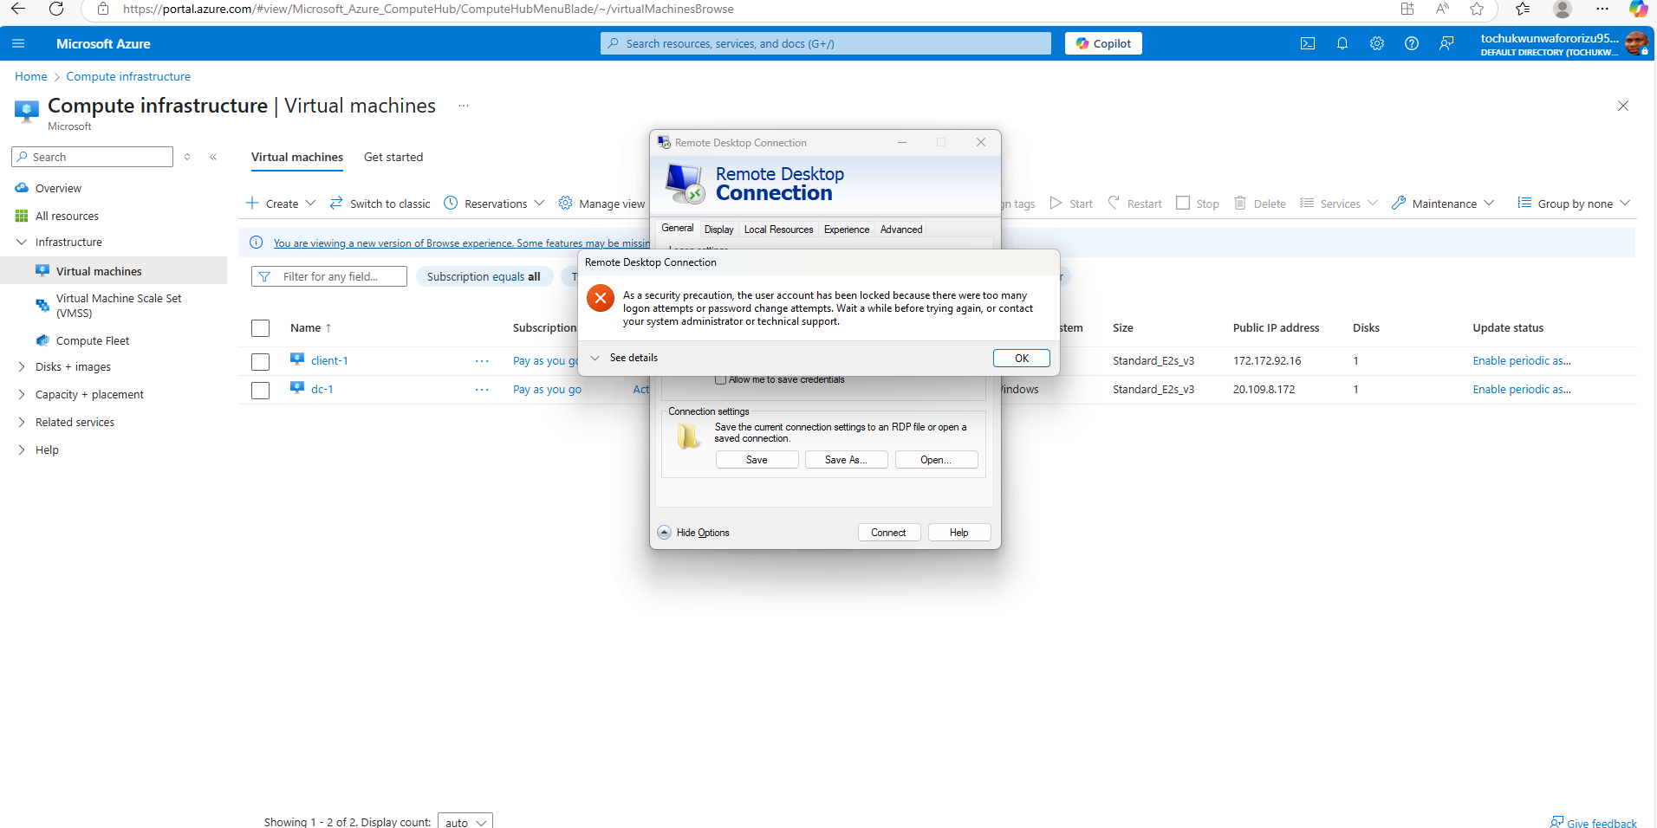The width and height of the screenshot is (1657, 828).
Task: Open the client-1 virtual machine link
Action: 329,360
